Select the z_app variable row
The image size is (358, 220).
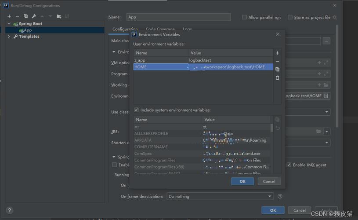tap(203, 60)
